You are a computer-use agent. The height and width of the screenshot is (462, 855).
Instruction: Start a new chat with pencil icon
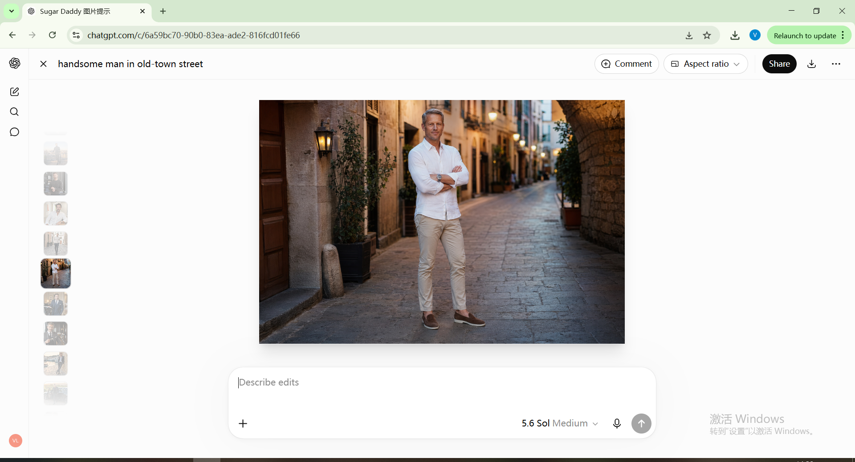click(14, 92)
